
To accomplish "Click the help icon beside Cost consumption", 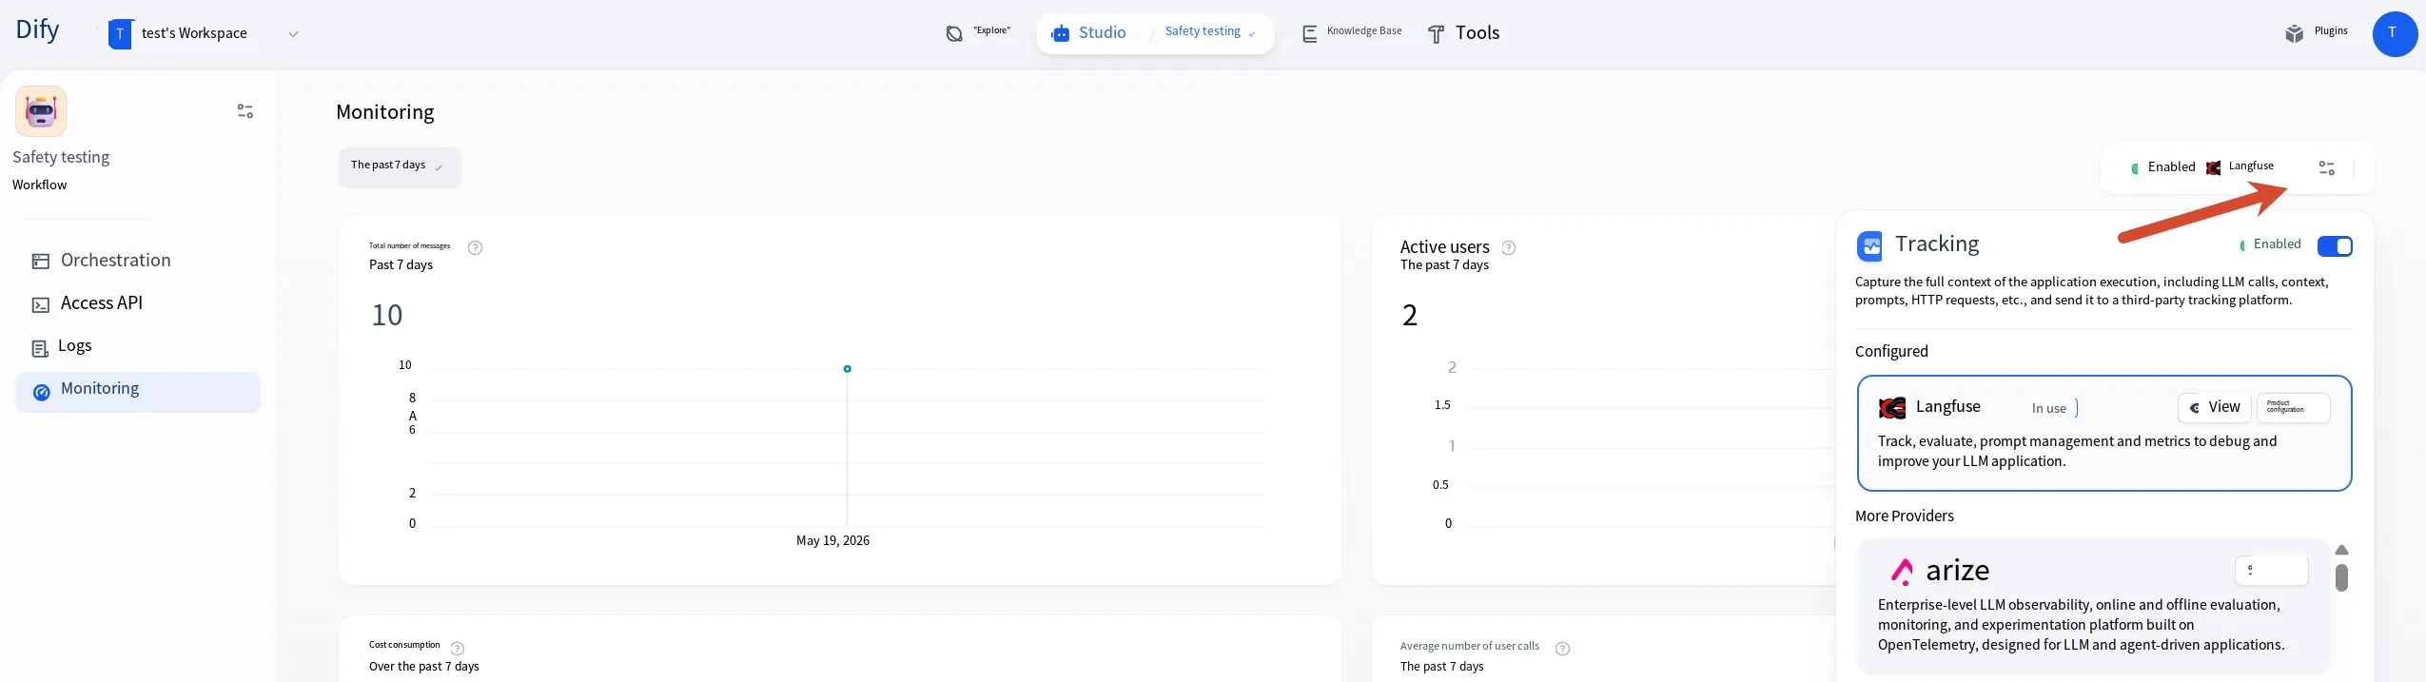I will (458, 649).
